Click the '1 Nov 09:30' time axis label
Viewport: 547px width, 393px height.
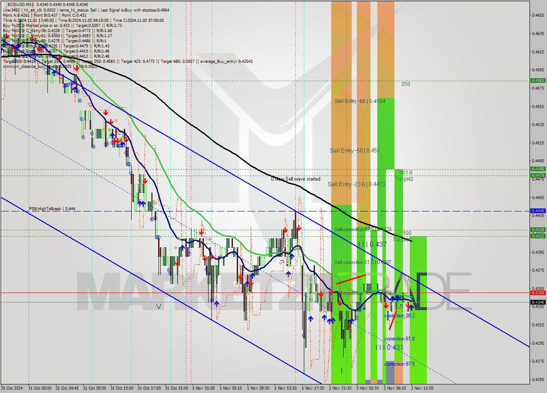click(x=258, y=388)
